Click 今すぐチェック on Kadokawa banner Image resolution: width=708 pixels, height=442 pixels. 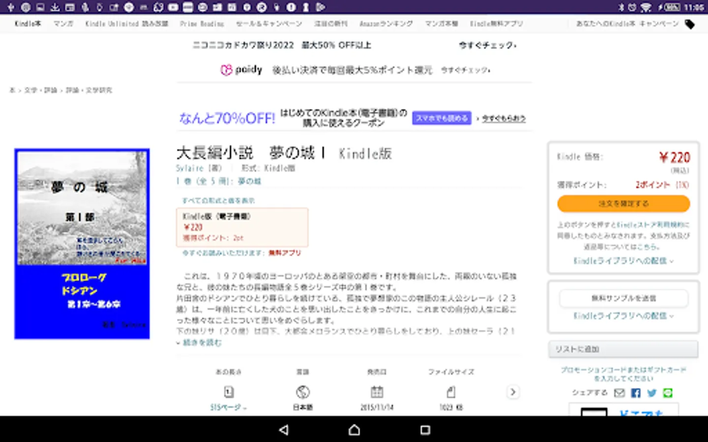(487, 45)
